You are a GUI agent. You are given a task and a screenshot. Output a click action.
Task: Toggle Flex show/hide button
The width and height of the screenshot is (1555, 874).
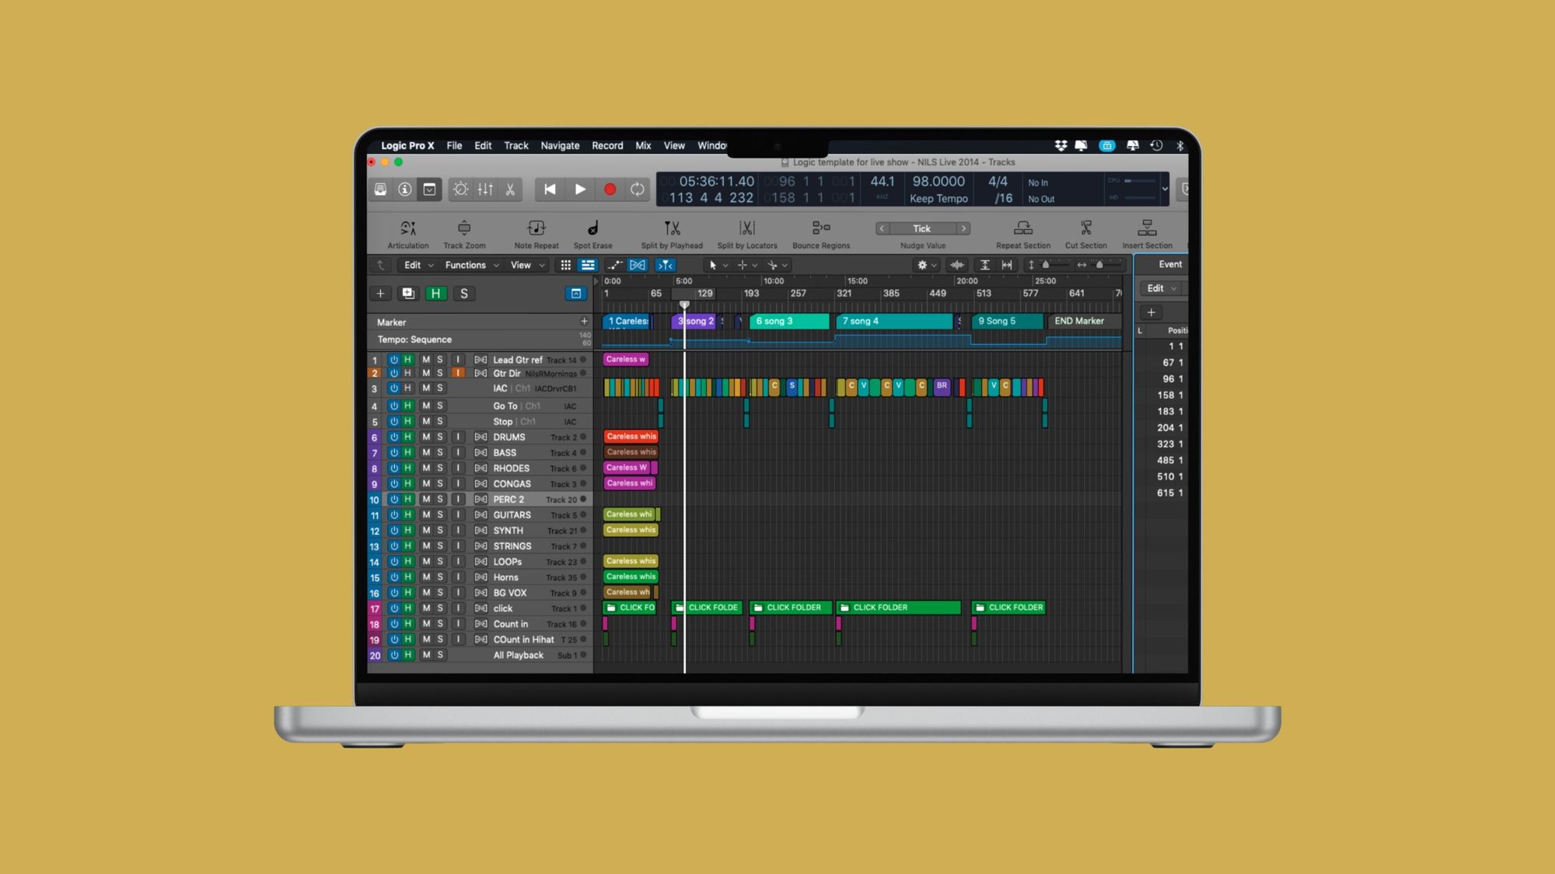[638, 266]
